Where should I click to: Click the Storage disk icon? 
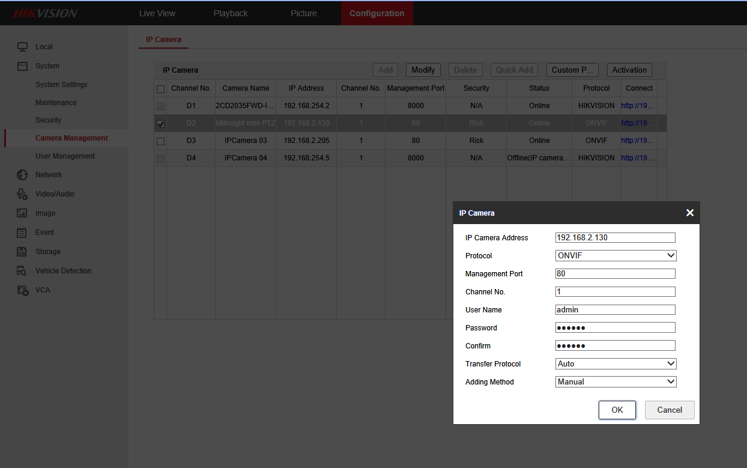click(22, 252)
